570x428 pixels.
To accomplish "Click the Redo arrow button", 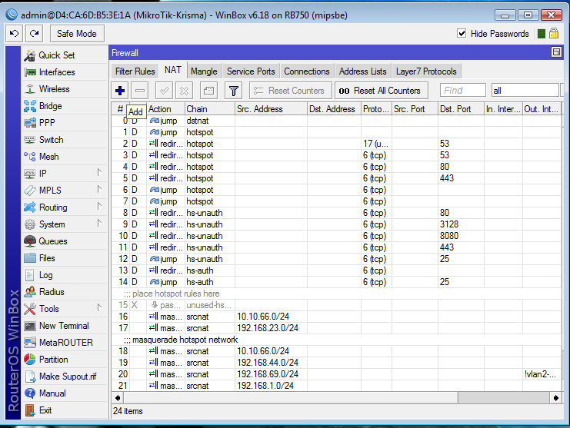I will [x=35, y=34].
